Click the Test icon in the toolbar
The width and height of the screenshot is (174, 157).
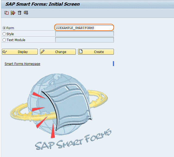coord(26,13)
